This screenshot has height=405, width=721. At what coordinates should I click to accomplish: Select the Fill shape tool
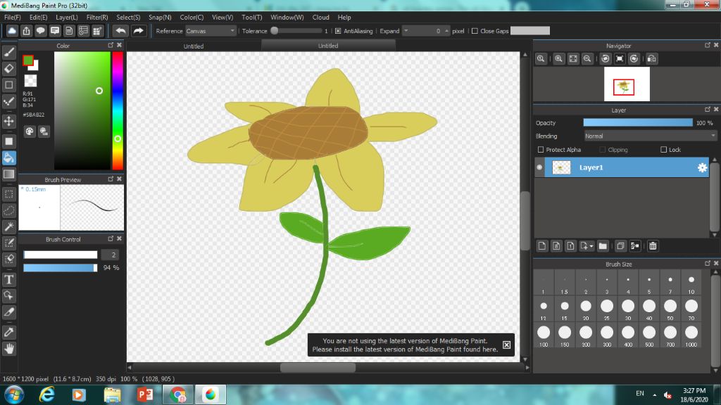8,141
